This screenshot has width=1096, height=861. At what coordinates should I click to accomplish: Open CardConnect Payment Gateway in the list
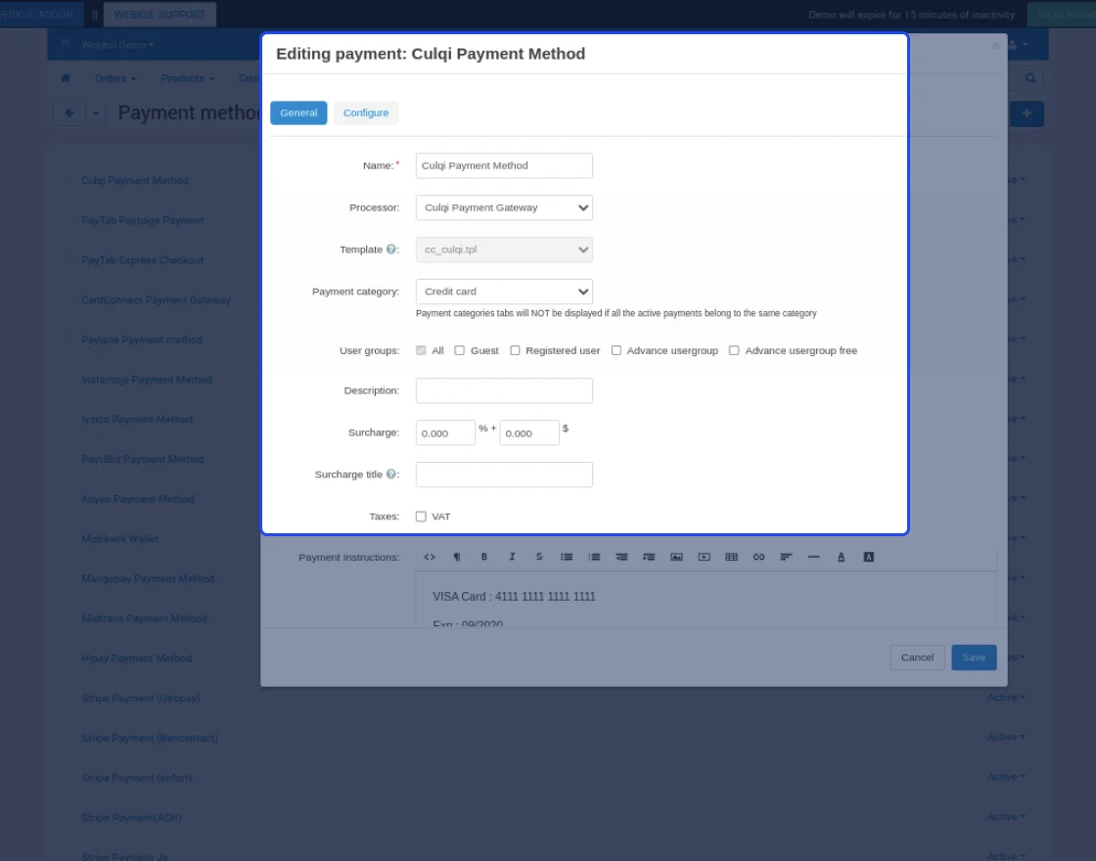(156, 299)
